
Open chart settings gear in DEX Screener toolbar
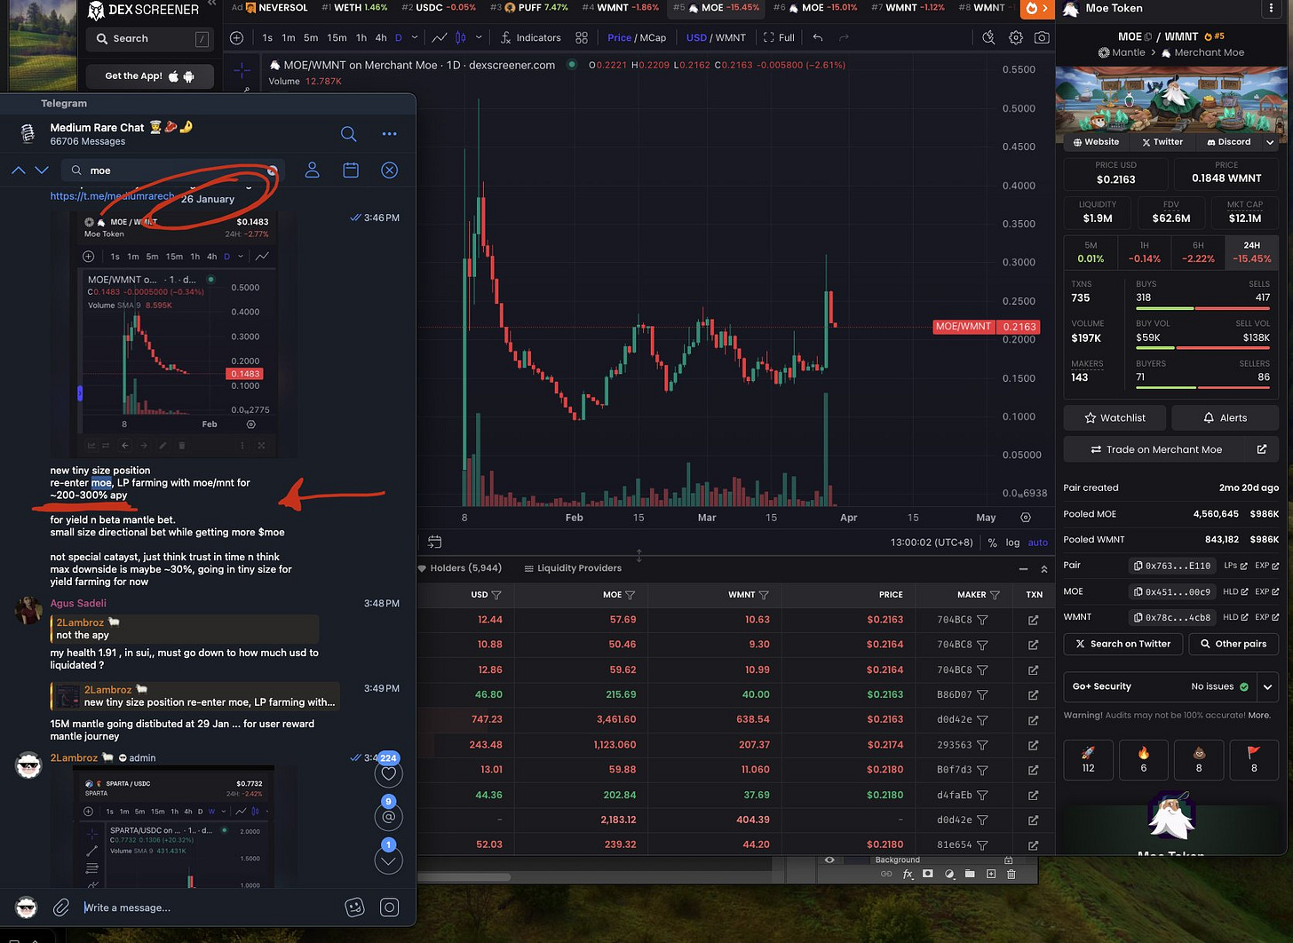coord(1016,37)
